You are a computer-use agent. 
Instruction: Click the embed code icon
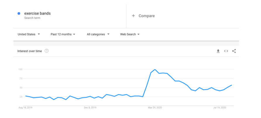226,51
